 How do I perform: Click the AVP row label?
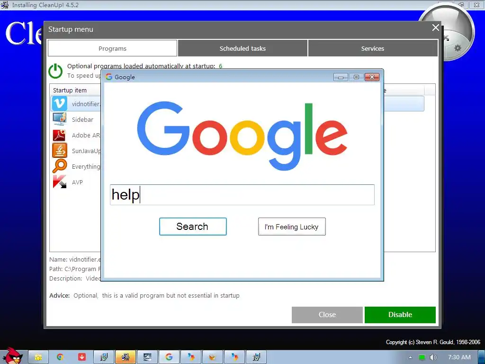[77, 182]
